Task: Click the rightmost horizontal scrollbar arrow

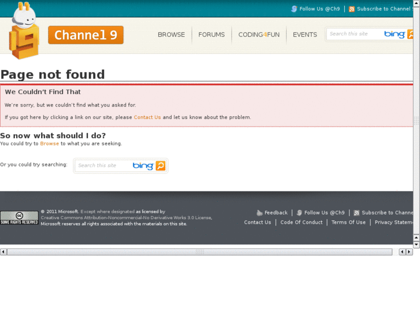Action: (409, 252)
